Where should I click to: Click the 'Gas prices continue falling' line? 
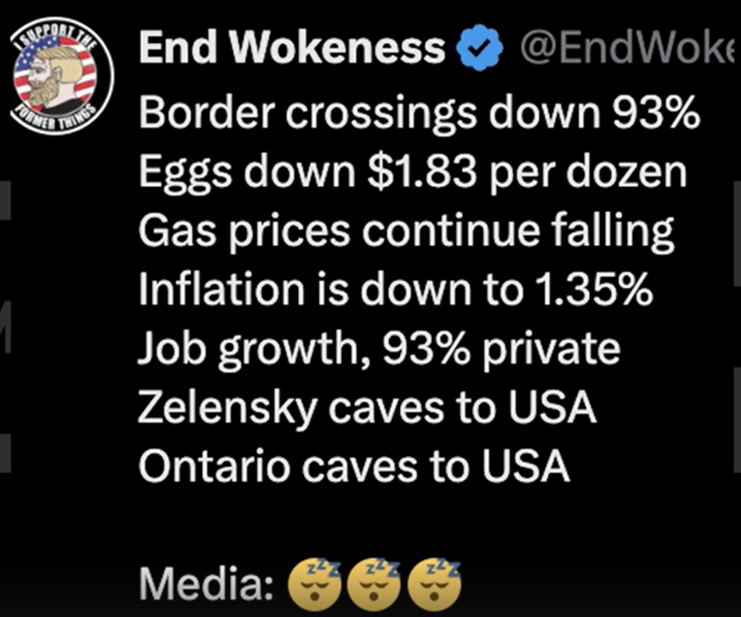point(406,231)
